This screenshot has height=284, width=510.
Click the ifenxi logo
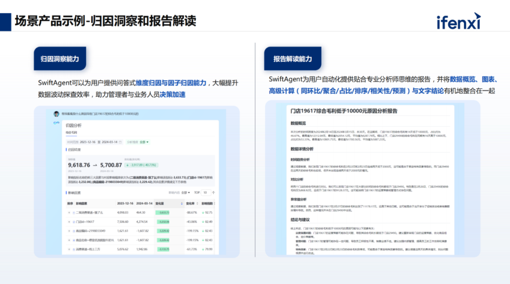click(458, 21)
